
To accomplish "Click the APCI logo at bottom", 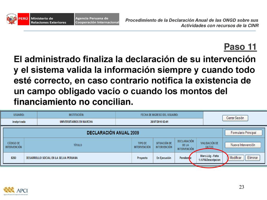I will coord(16,191).
